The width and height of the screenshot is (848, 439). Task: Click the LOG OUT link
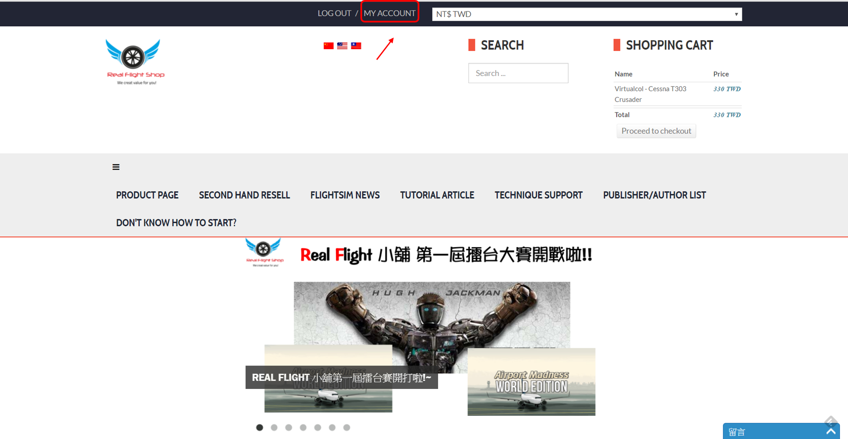(x=334, y=13)
